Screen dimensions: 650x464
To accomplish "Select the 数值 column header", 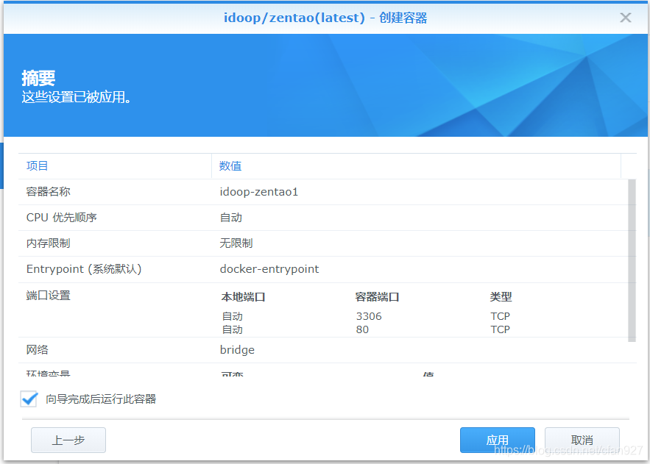I will pyautogui.click(x=230, y=165).
